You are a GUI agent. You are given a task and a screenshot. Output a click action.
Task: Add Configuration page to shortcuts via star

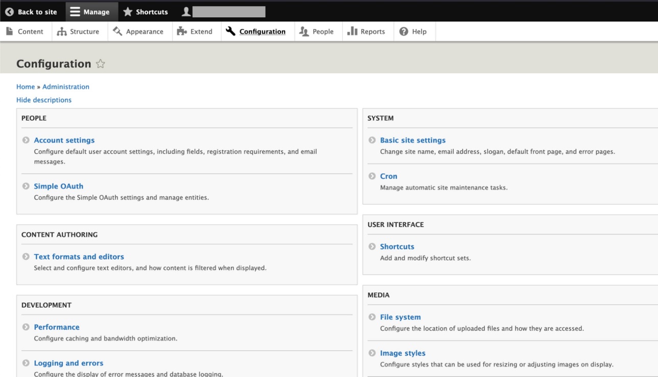tap(101, 64)
